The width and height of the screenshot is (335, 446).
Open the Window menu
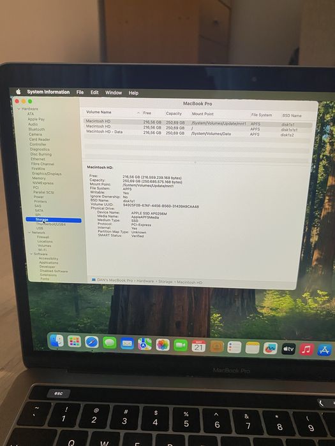pyautogui.click(x=114, y=93)
